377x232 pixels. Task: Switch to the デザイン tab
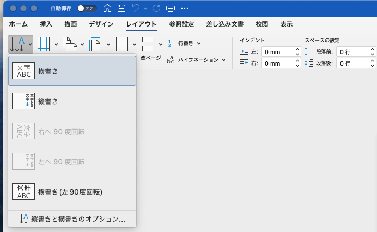(101, 24)
